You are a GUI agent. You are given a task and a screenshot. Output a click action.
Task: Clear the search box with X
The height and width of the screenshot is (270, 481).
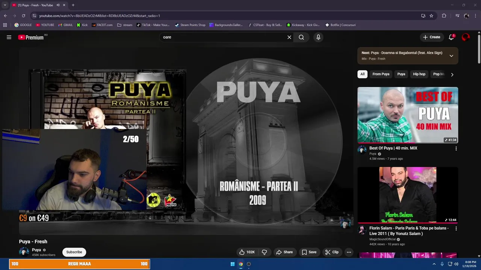pyautogui.click(x=289, y=37)
